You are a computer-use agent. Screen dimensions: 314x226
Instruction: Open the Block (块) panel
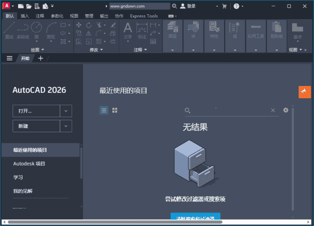[x=193, y=36]
